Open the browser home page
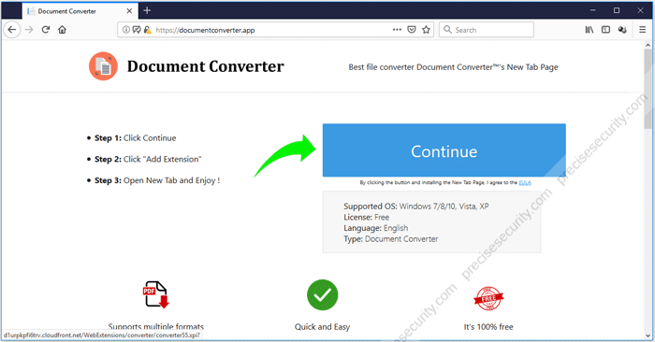Viewport: 655px width, 342px height. pyautogui.click(x=63, y=30)
